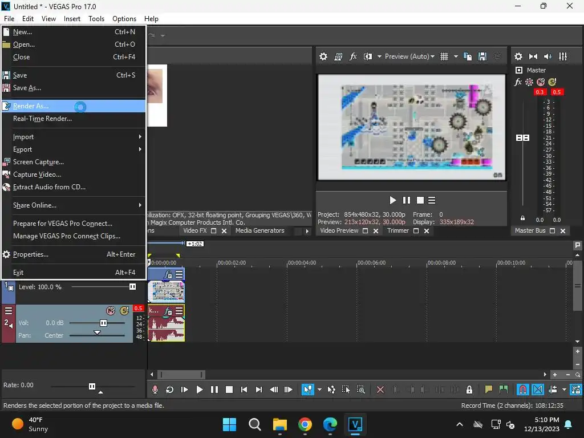Solo audio track 2
This screenshot has height=438, width=584.
click(124, 311)
